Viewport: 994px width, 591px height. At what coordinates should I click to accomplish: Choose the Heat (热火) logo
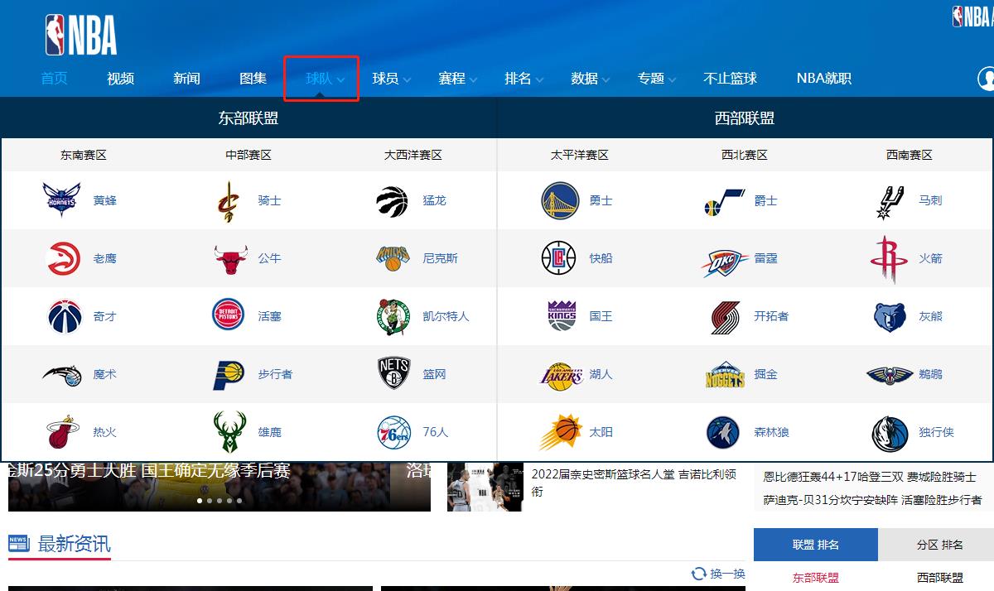coord(63,432)
